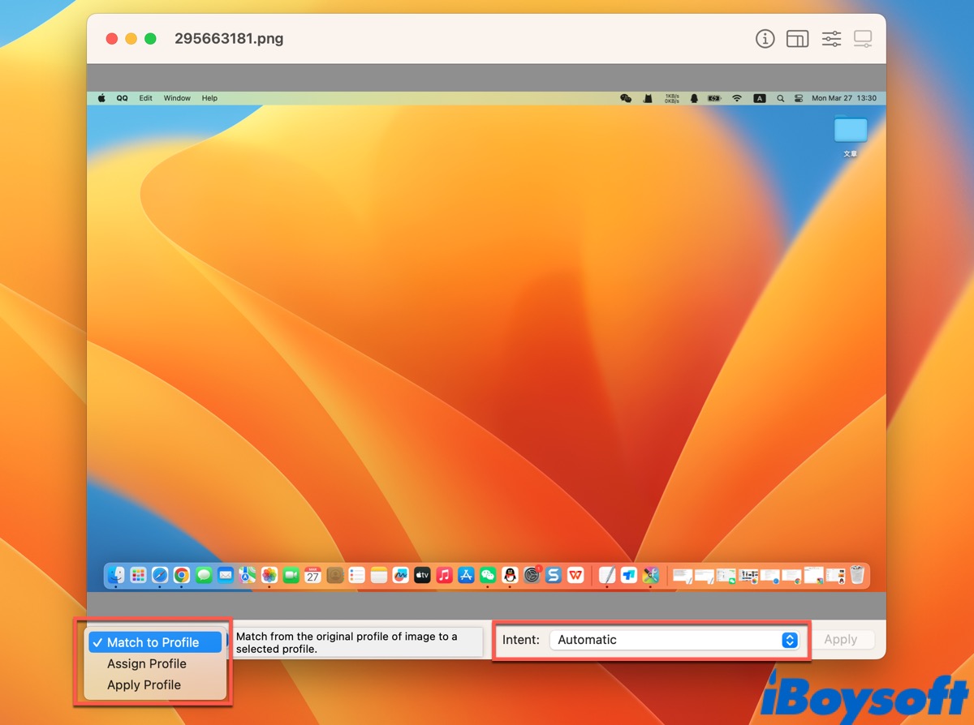Click red WPS icon in the pictured Dock

(x=575, y=575)
